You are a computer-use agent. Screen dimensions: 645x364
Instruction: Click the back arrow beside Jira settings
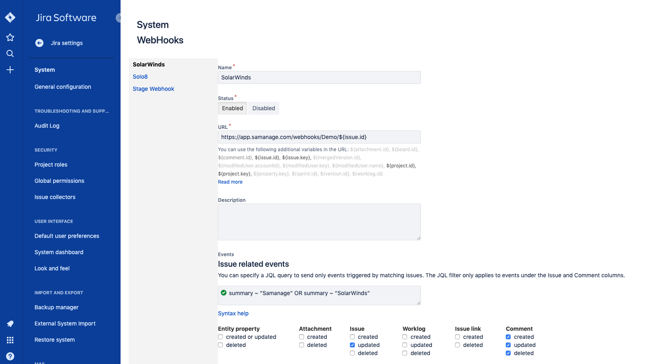(39, 43)
